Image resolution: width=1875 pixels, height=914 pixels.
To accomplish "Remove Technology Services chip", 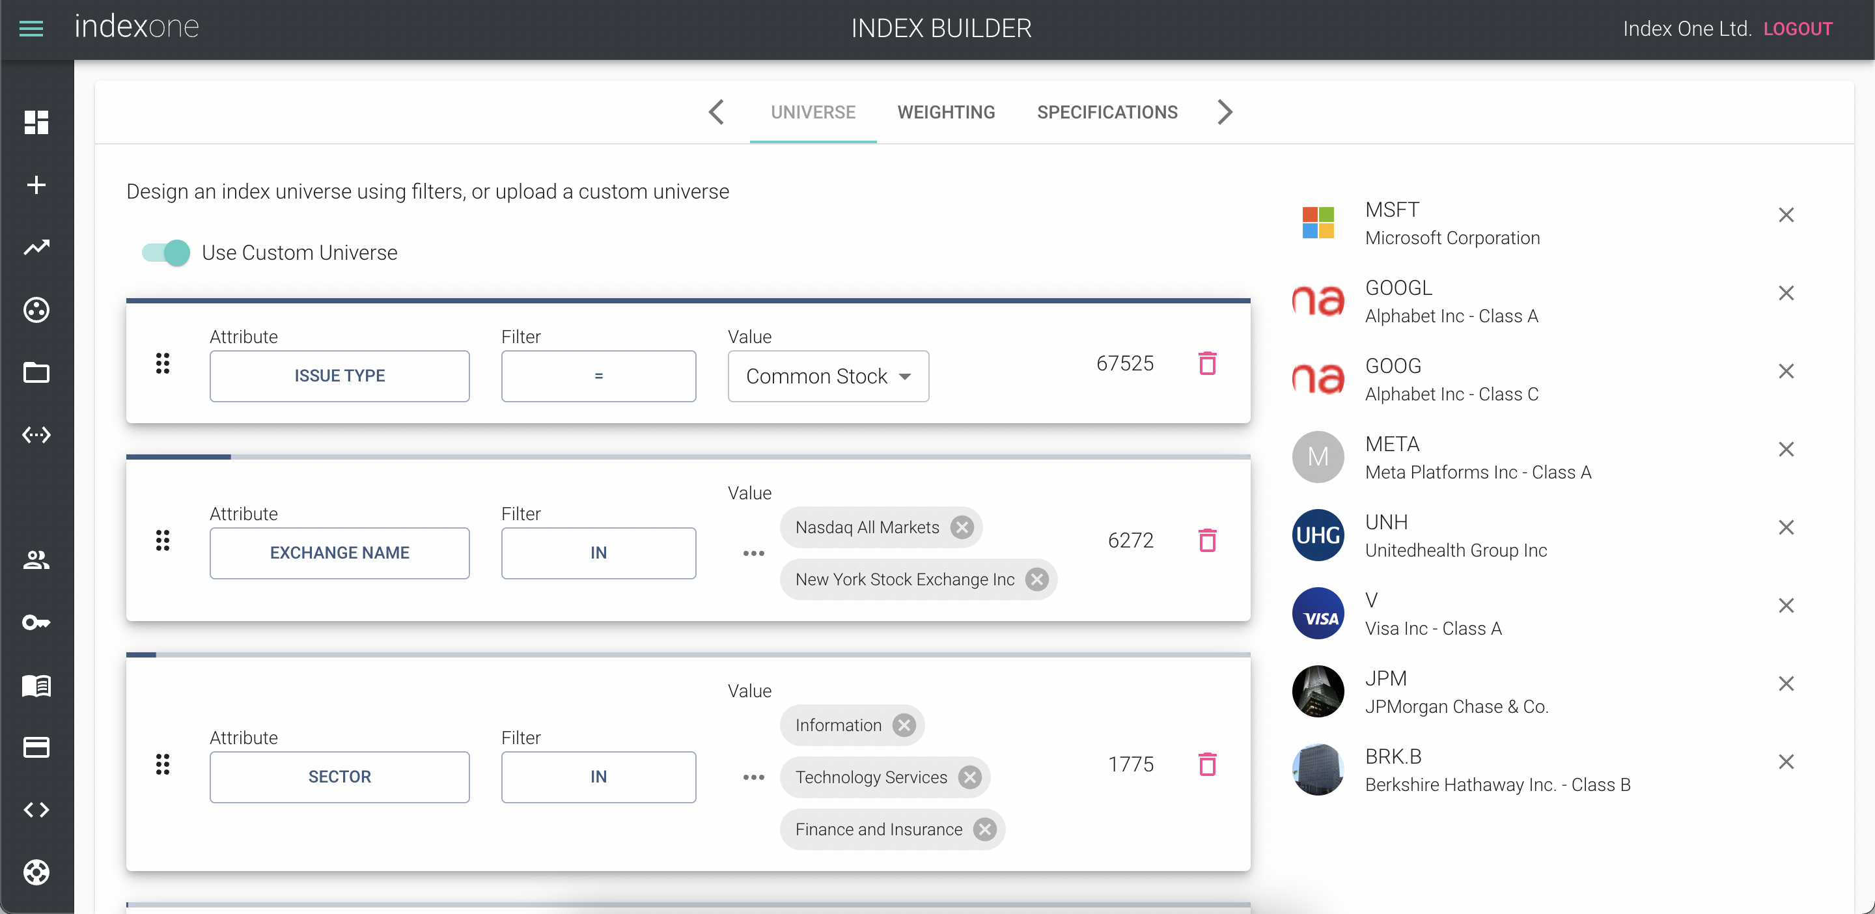I will 969,777.
